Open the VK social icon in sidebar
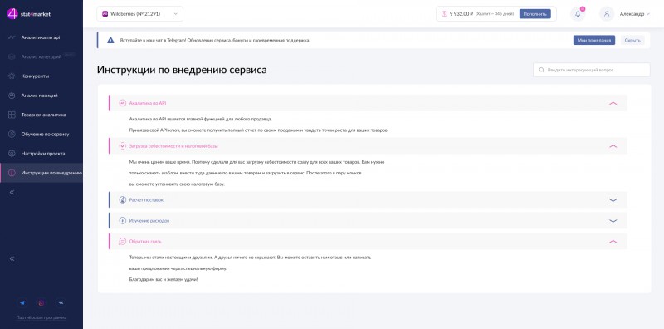 coord(61,303)
